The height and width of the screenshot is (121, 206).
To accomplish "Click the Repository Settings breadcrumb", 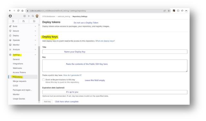I will coord(80,16).
